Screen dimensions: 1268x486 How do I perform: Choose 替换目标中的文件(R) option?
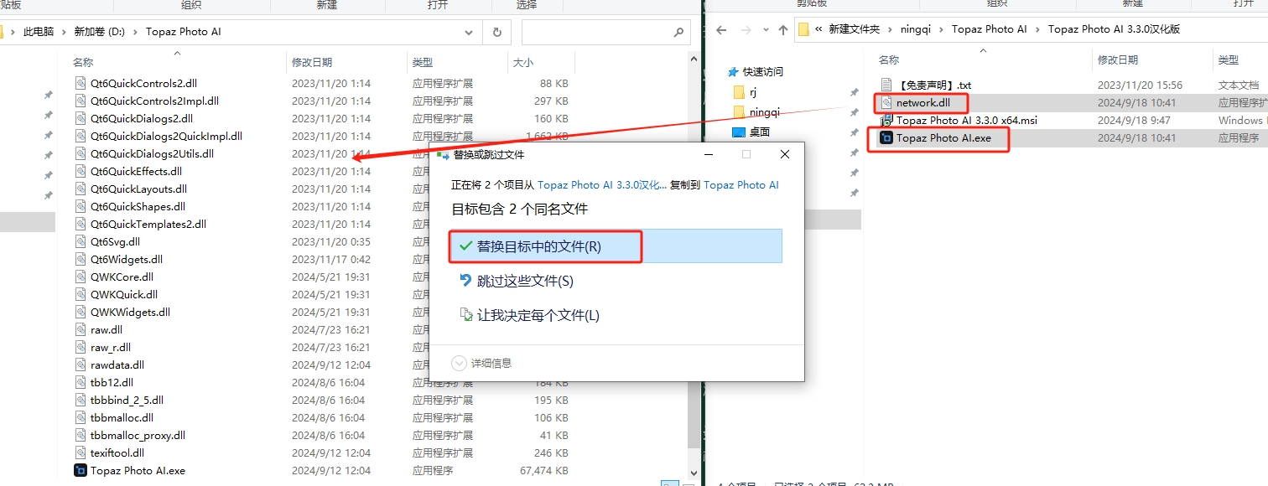click(x=538, y=246)
